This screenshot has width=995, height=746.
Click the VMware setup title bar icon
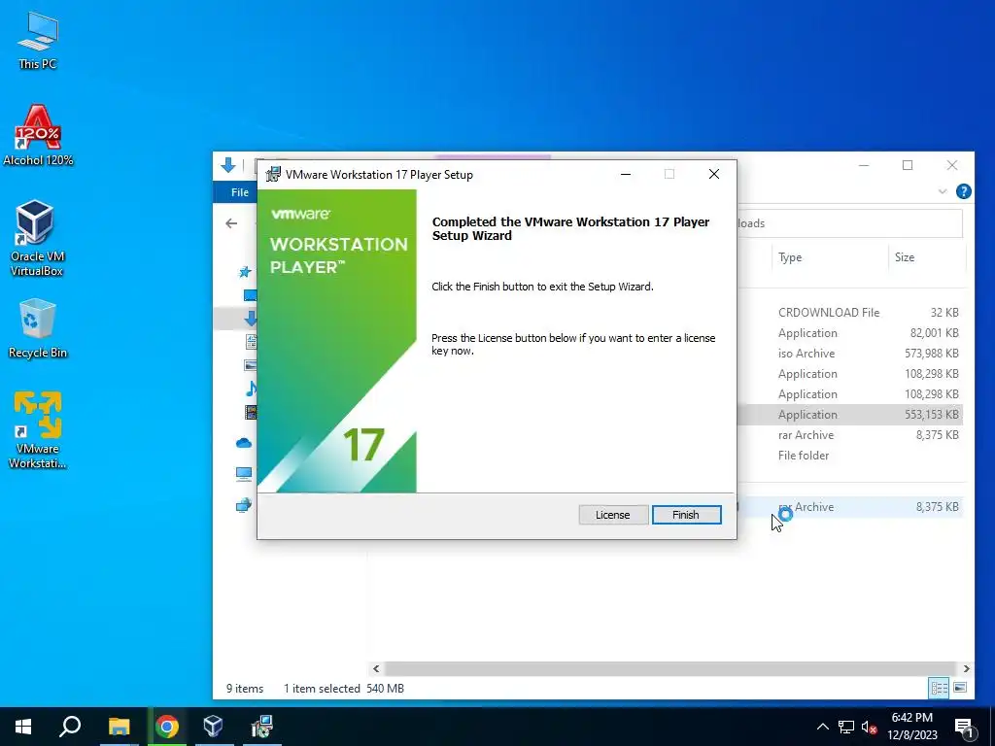(x=273, y=175)
